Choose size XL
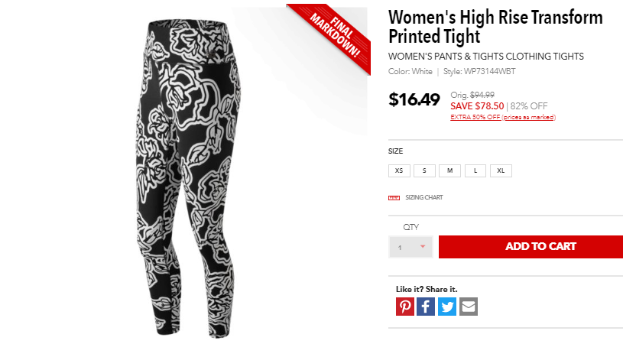The width and height of the screenshot is (623, 344). (501, 170)
